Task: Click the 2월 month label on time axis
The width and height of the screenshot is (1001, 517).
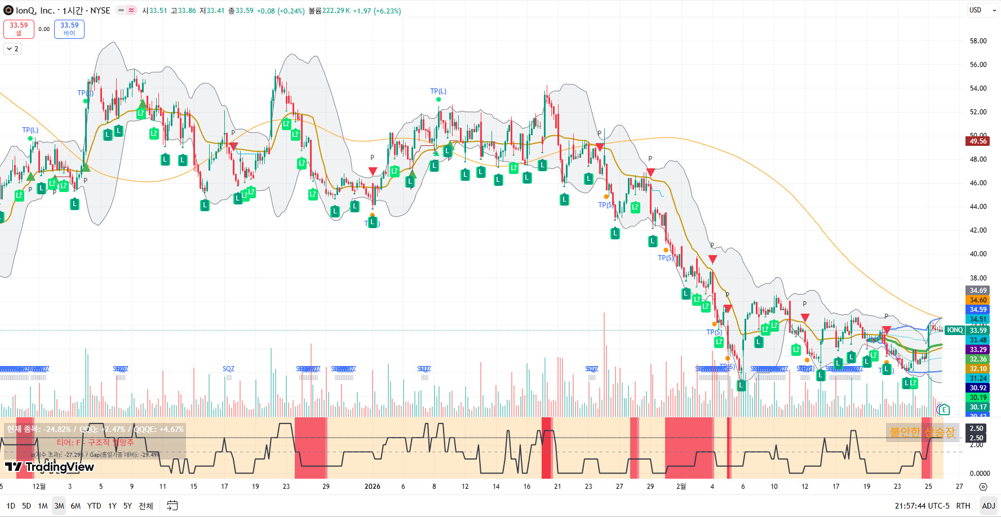Action: 681,487
